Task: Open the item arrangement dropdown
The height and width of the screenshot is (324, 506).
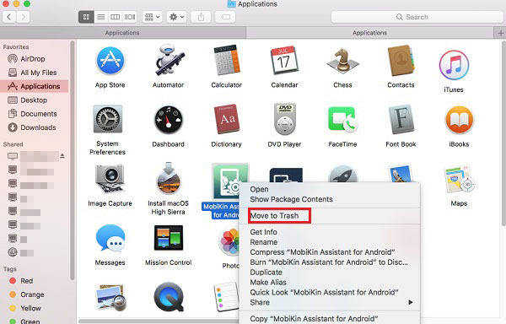Action: tap(152, 17)
